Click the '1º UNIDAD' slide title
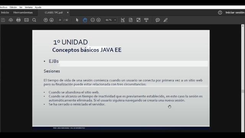Screen dimensions: 245x138 (70, 42)
